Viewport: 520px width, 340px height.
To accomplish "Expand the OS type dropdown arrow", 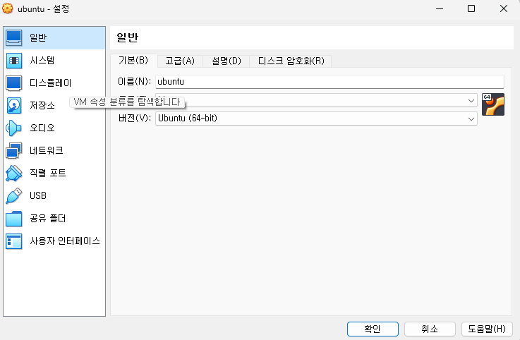I will coord(471,100).
